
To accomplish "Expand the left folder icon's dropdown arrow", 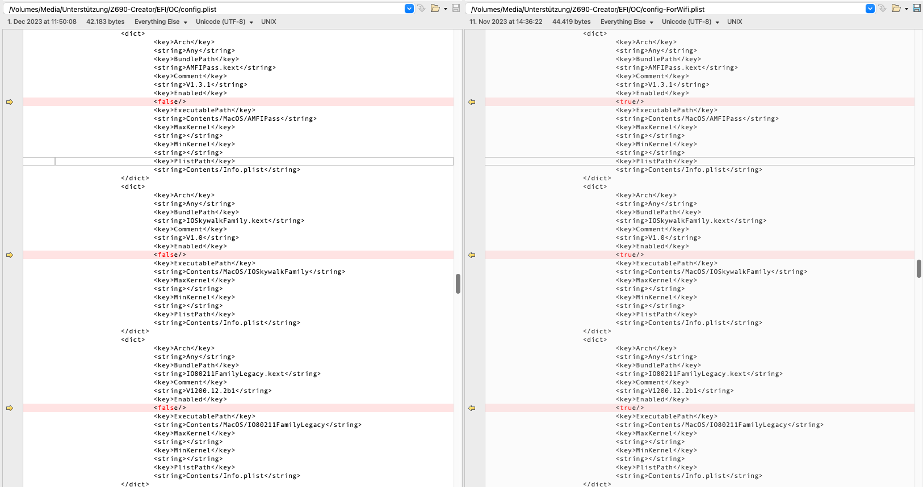I will coord(446,9).
